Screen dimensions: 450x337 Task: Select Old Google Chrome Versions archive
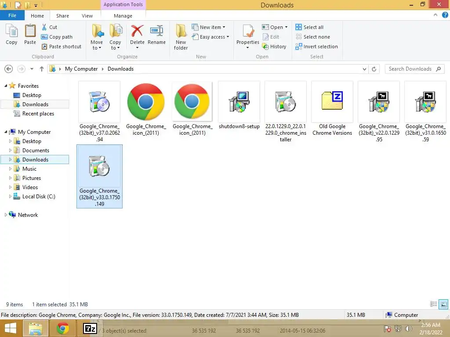[332, 109]
